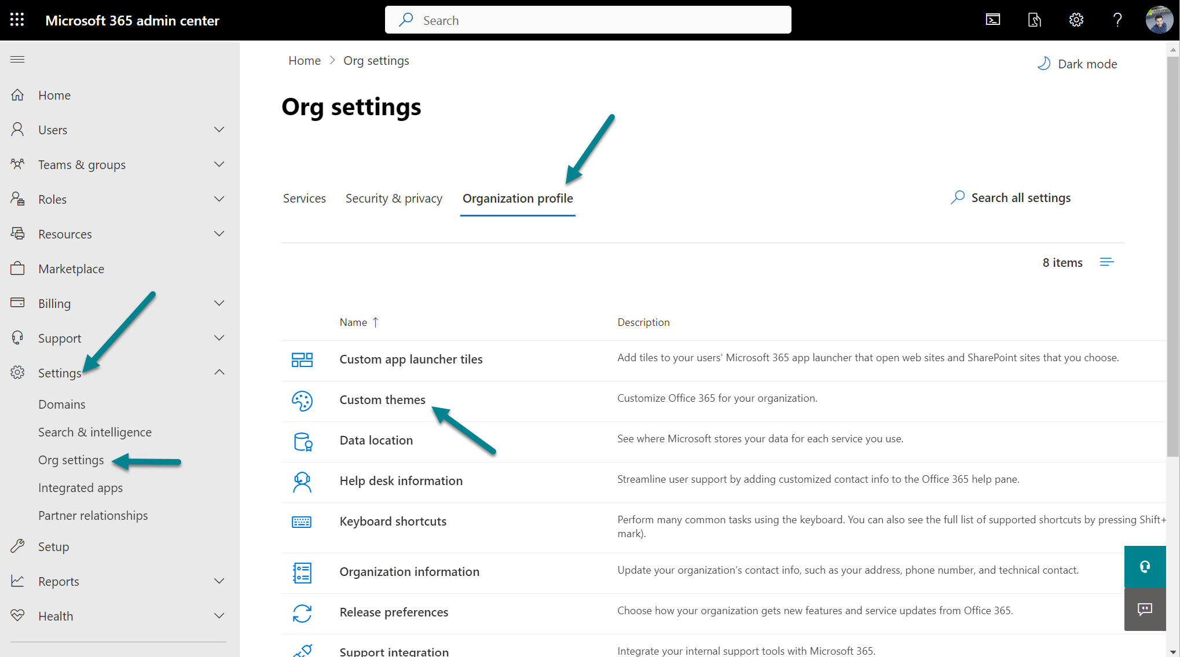
Task: Open your profile avatar menu
Action: click(1159, 19)
